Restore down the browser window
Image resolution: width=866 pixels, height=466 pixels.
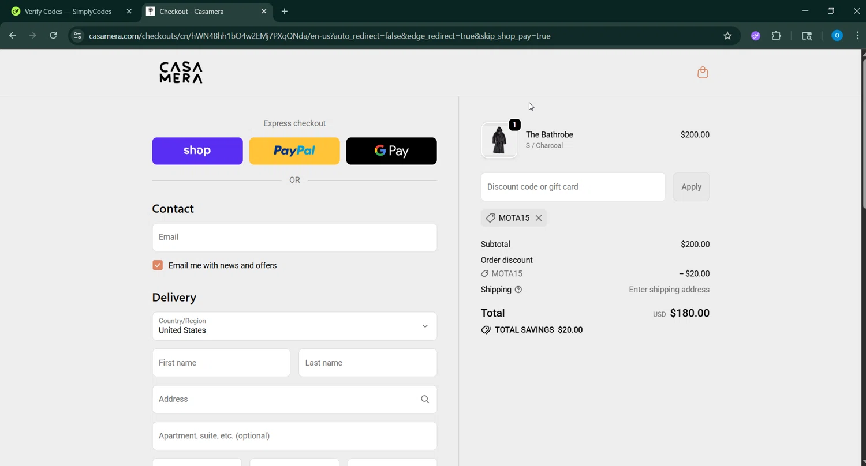point(831,11)
